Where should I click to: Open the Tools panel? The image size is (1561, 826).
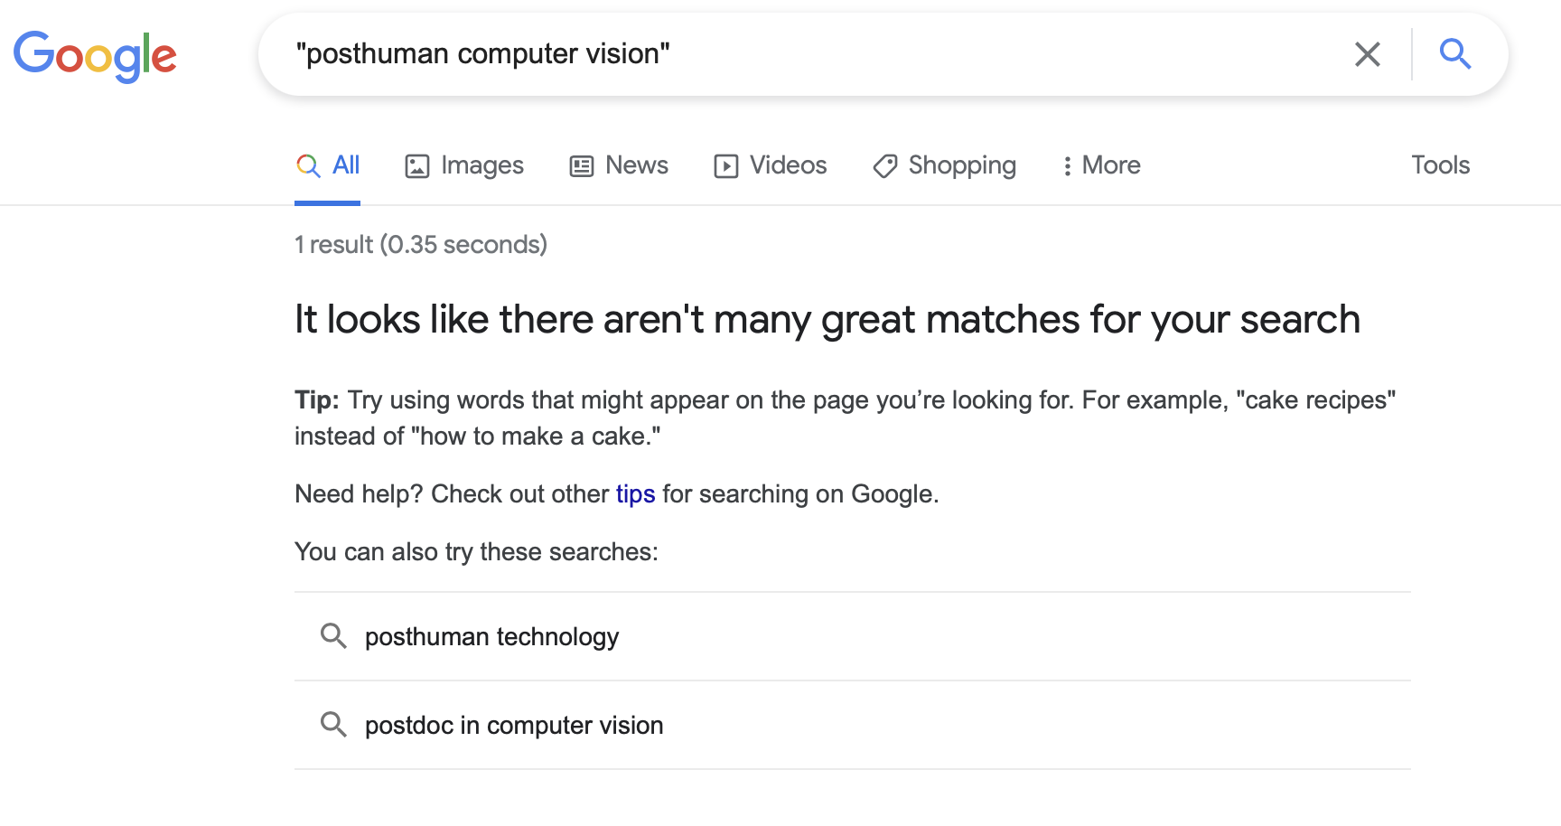(1440, 165)
